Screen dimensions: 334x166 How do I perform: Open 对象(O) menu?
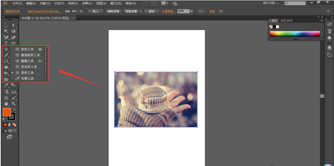tap(45, 4)
